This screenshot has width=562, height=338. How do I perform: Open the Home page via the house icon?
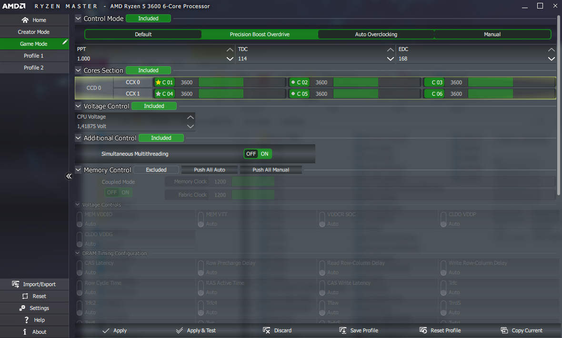[x=25, y=20]
